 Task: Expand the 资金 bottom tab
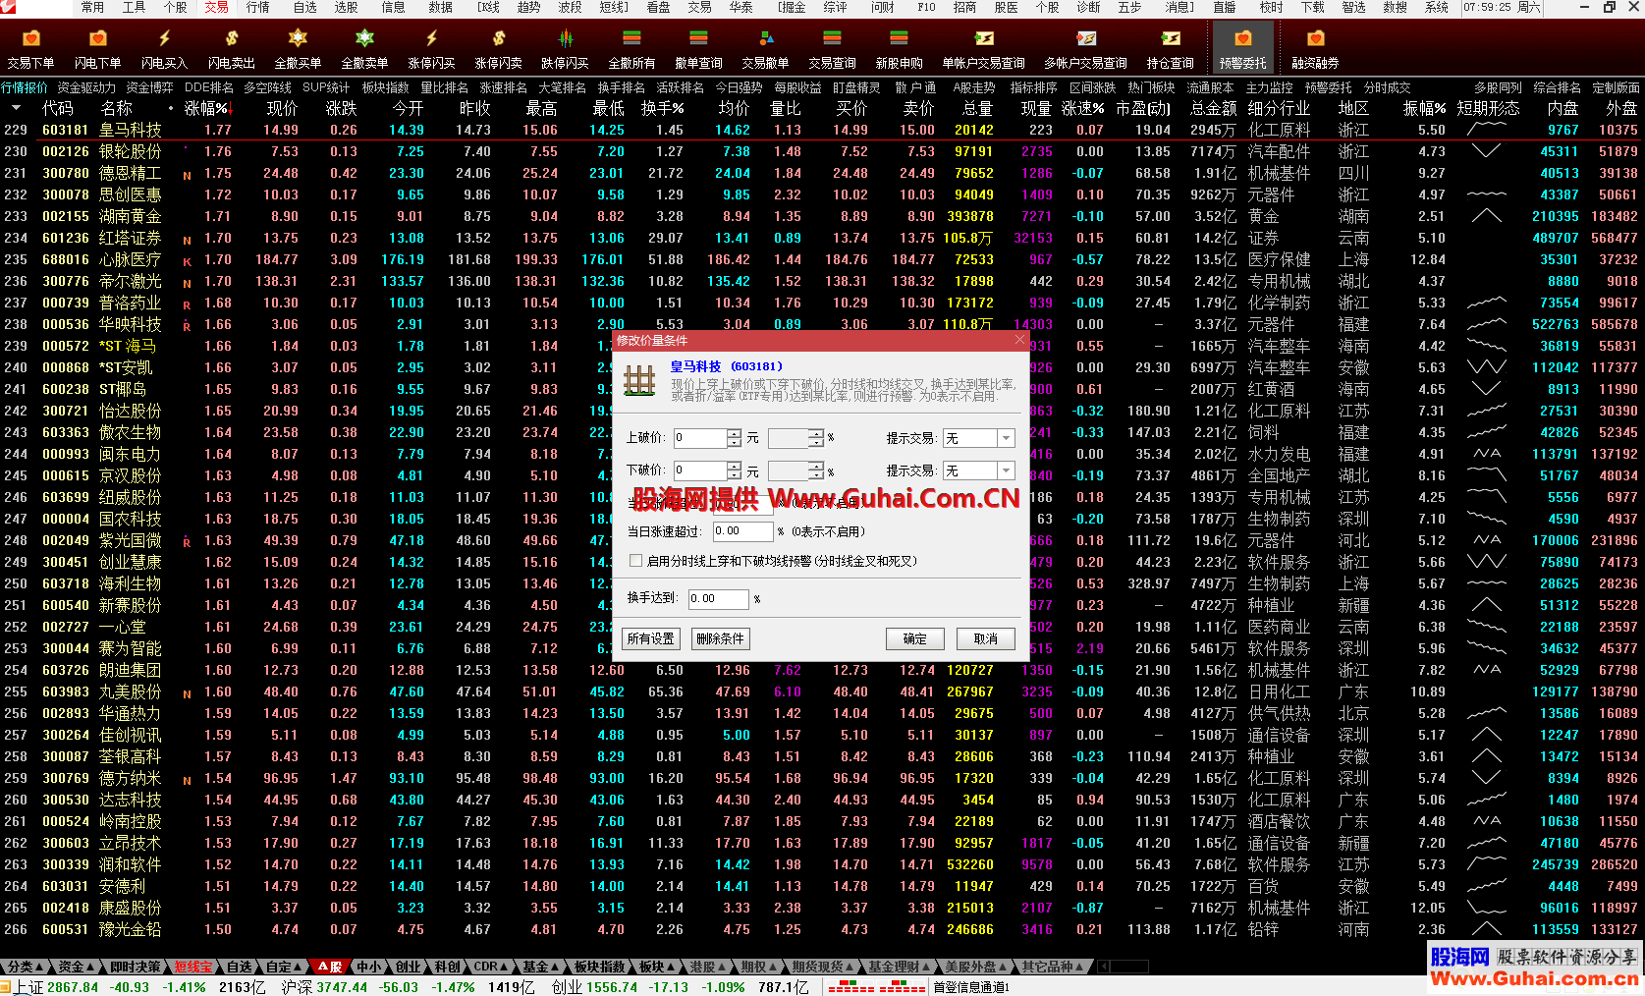[x=76, y=967]
